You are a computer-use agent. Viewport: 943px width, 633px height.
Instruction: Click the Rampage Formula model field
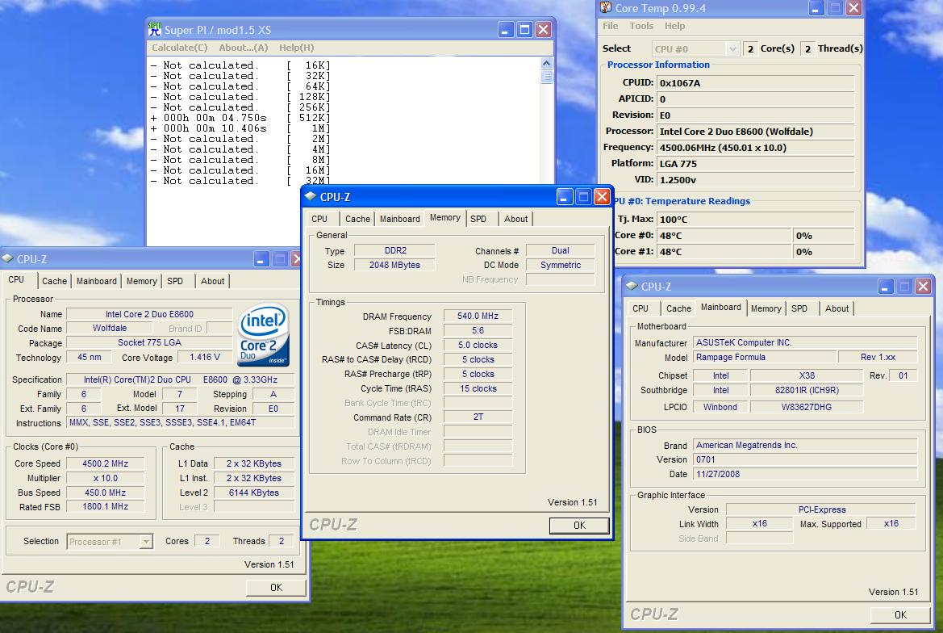[x=765, y=358]
